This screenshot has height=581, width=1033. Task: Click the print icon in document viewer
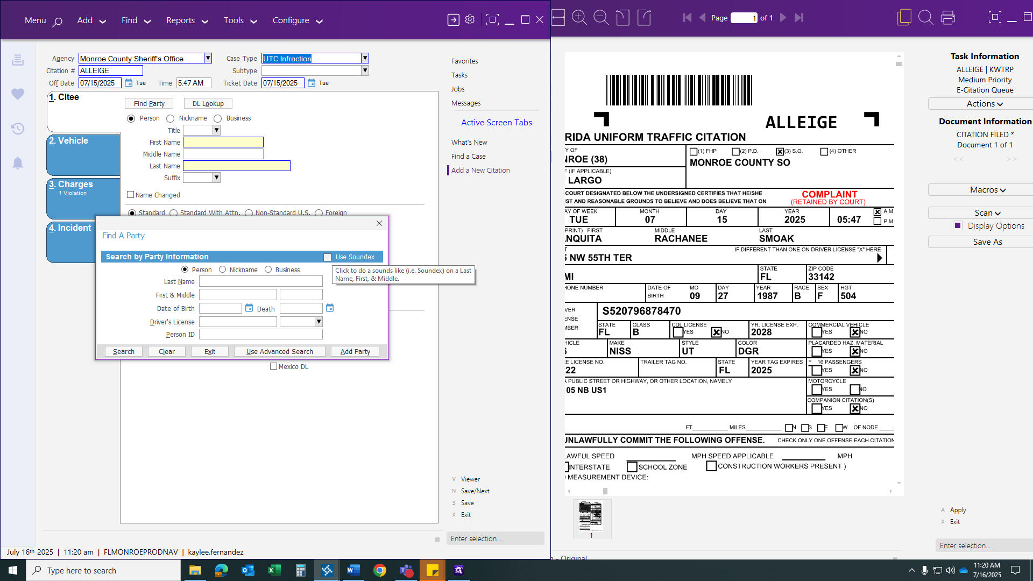click(x=948, y=18)
